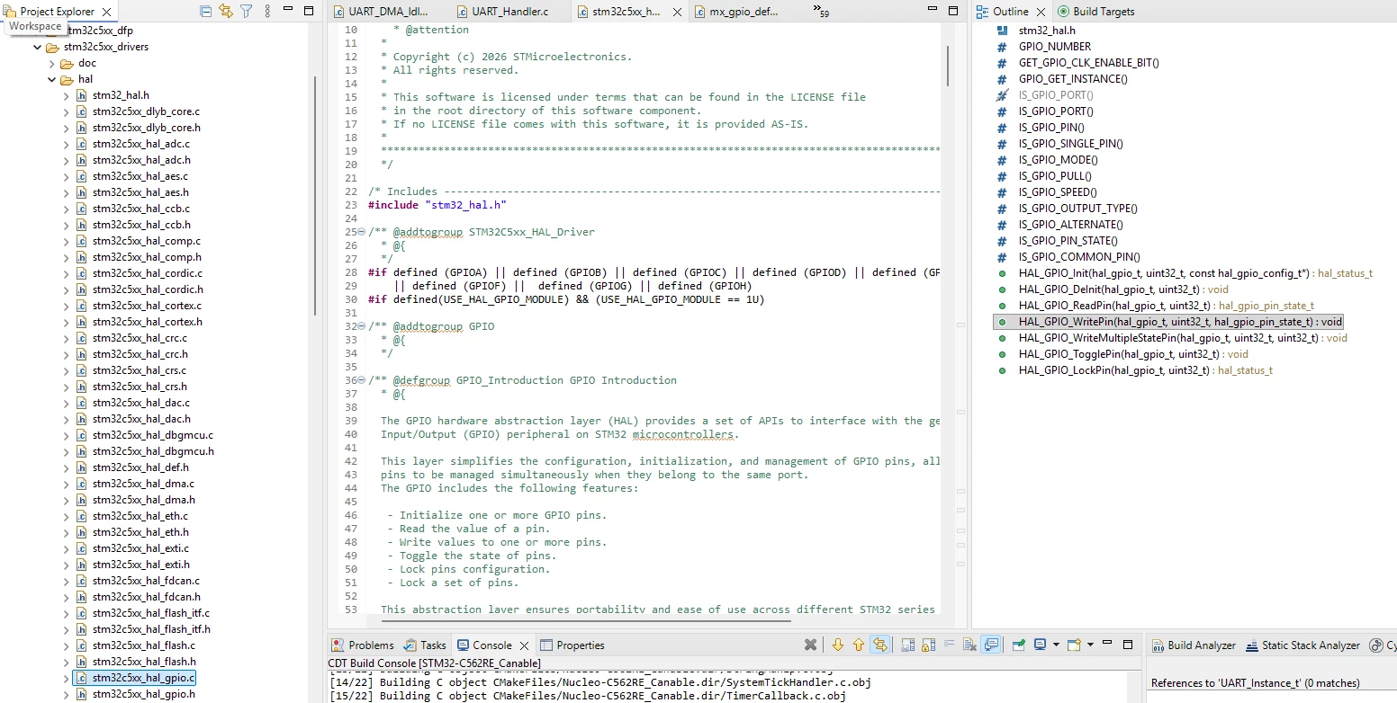Select HAL_GPIO_TogglePin in the Outline
The image size is (1397, 703).
coord(1133,354)
